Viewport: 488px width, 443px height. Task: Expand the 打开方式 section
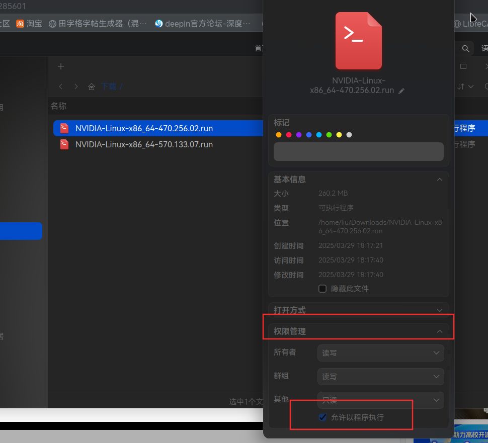[439, 310]
